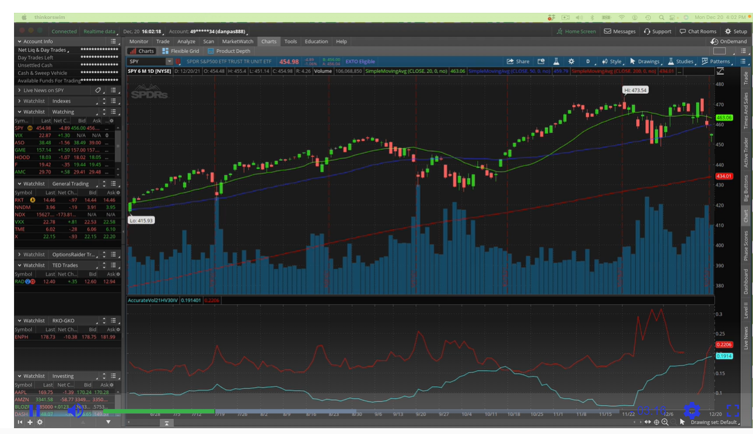This screenshot has height=434, width=753.
Task: Open the Level II side tab
Action: click(x=745, y=312)
